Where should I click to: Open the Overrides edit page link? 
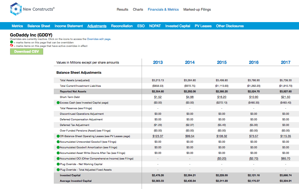pos(99,39)
